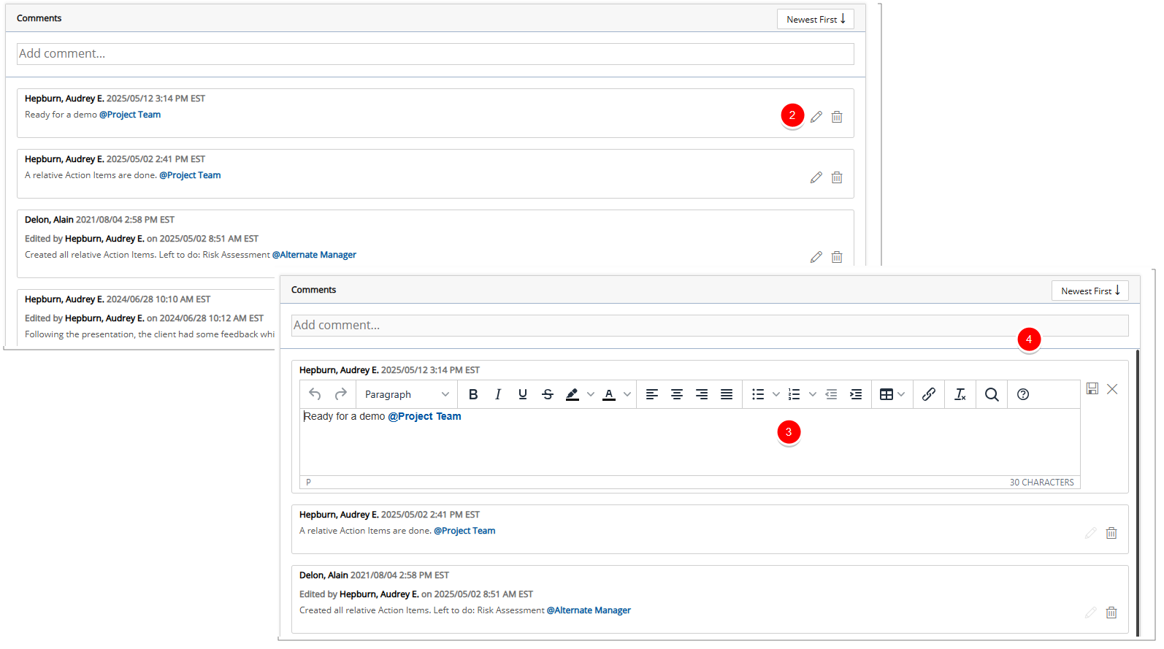Decrease indent

[831, 394]
